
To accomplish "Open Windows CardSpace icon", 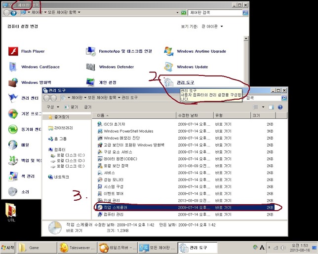I will click(13, 67).
